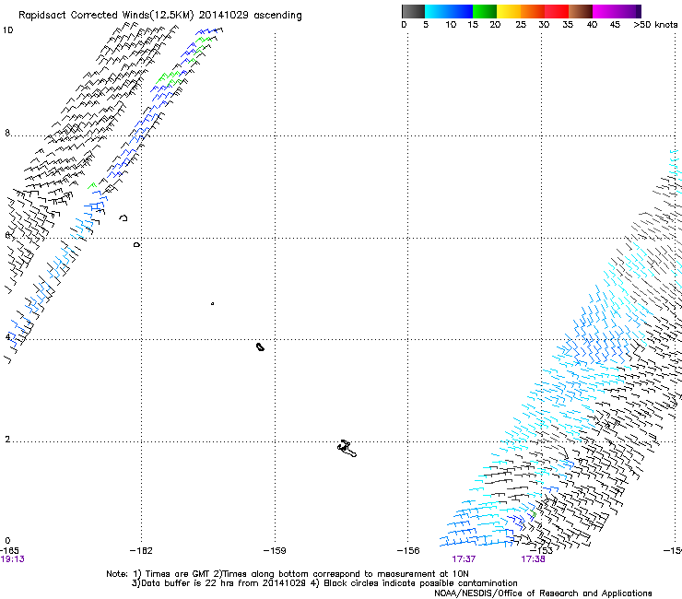
Task: Click the '45' label under the color legend
Action: coord(615,25)
